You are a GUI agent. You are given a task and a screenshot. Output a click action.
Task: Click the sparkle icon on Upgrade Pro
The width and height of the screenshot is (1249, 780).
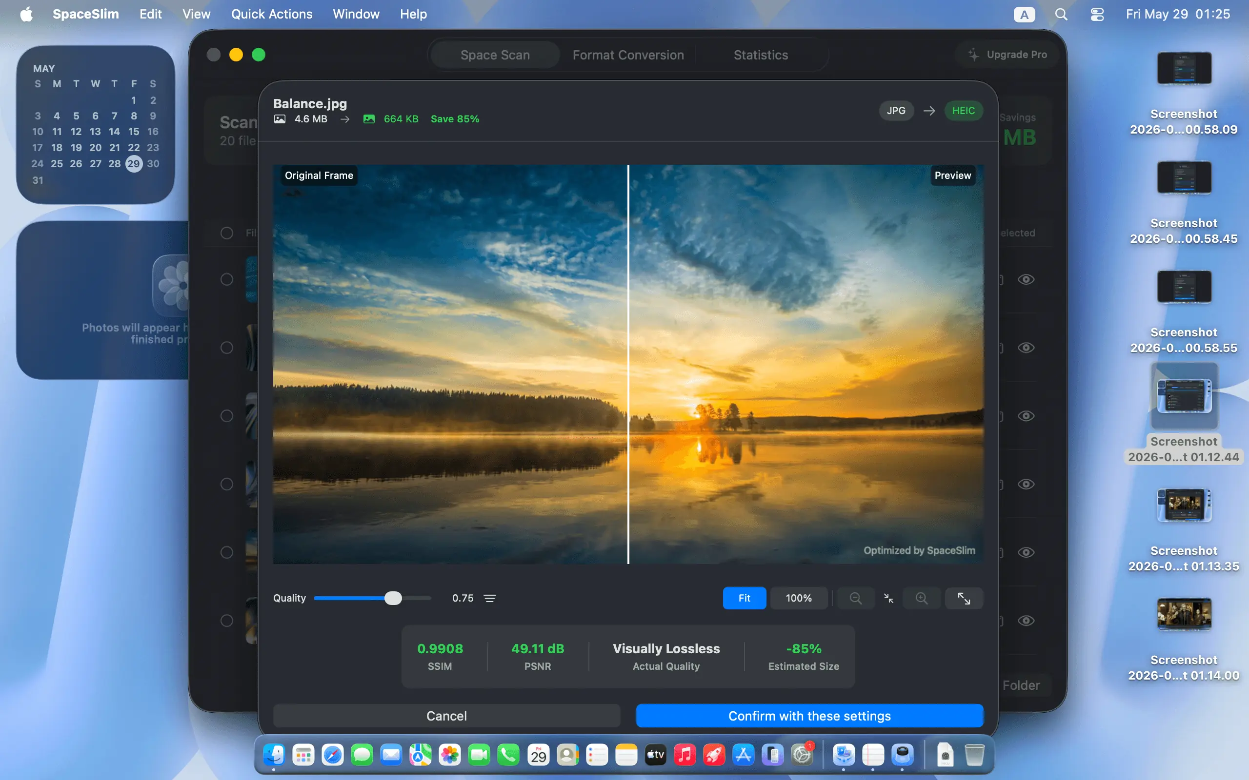(x=973, y=55)
